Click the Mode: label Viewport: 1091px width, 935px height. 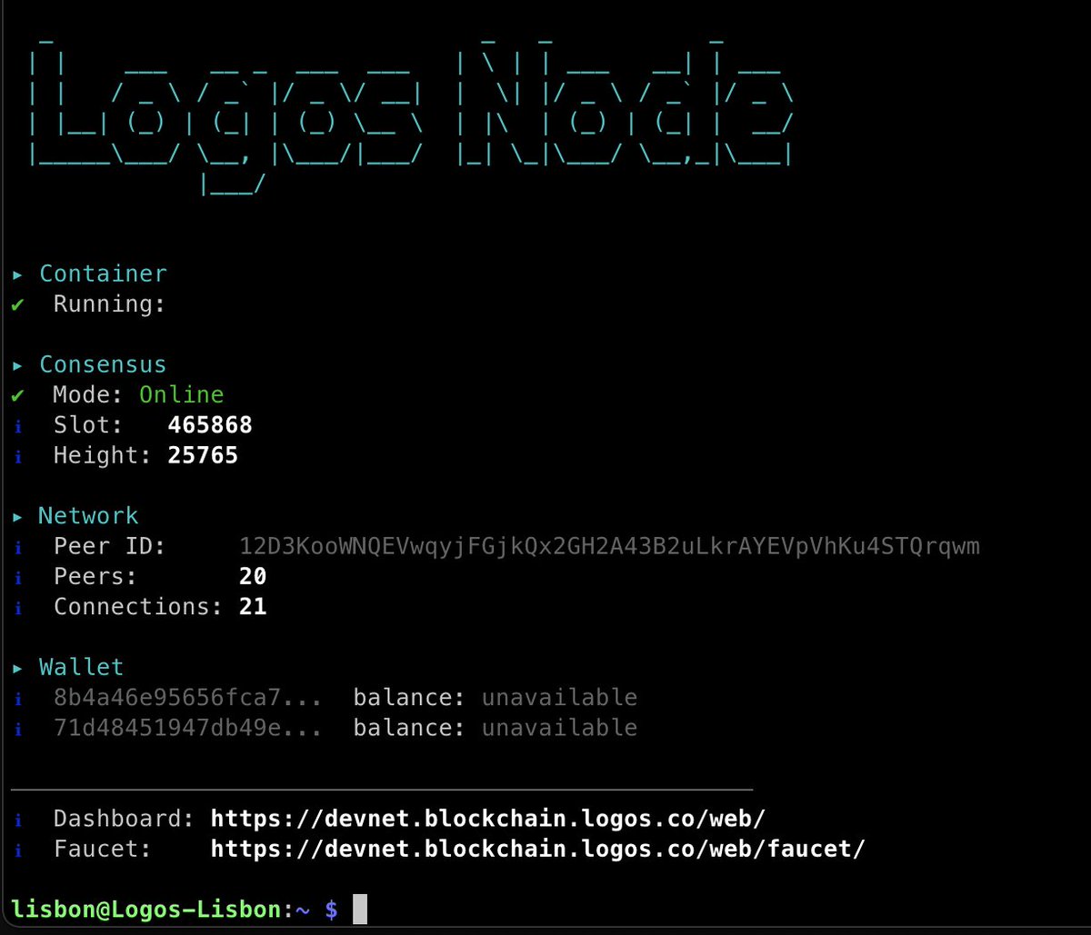coord(88,394)
